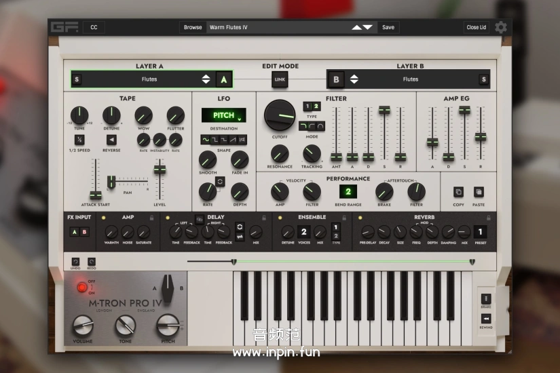Click the tape Attack Start slider
This screenshot has width=560, height=373.
pyautogui.click(x=95, y=195)
